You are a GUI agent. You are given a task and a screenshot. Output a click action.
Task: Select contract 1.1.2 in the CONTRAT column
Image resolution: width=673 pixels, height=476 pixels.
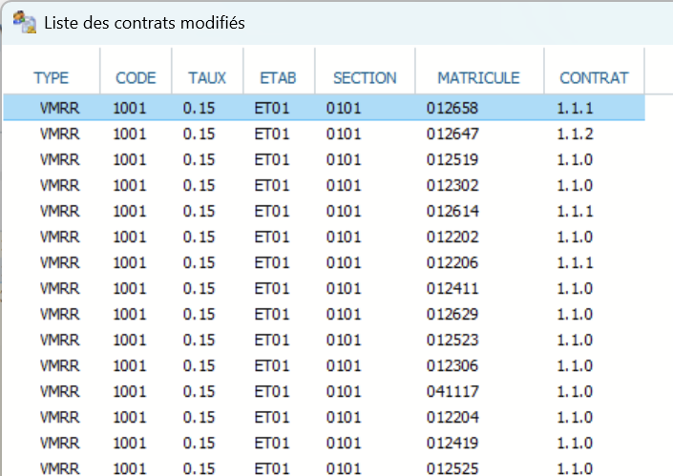click(575, 134)
